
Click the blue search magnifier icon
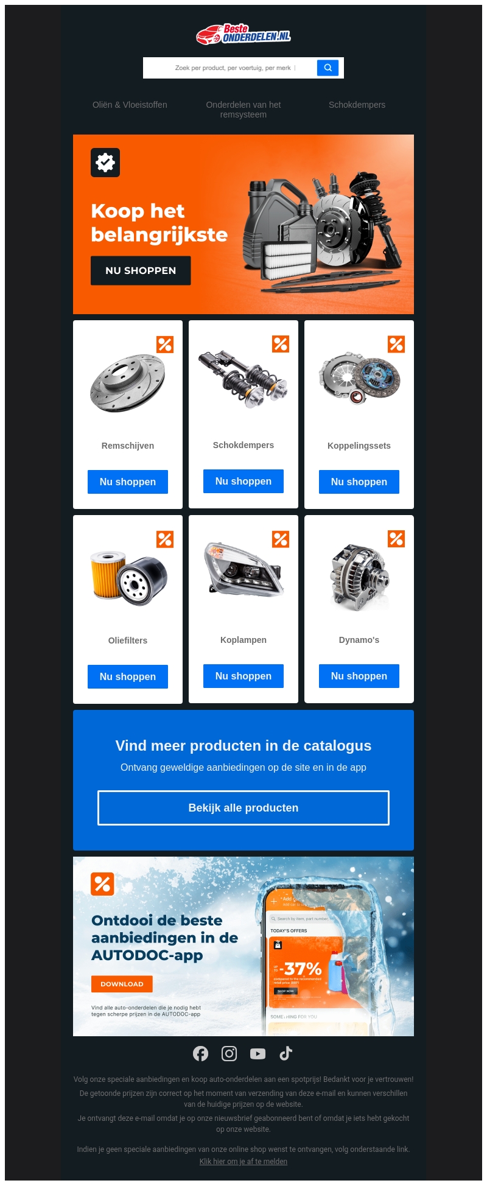328,68
